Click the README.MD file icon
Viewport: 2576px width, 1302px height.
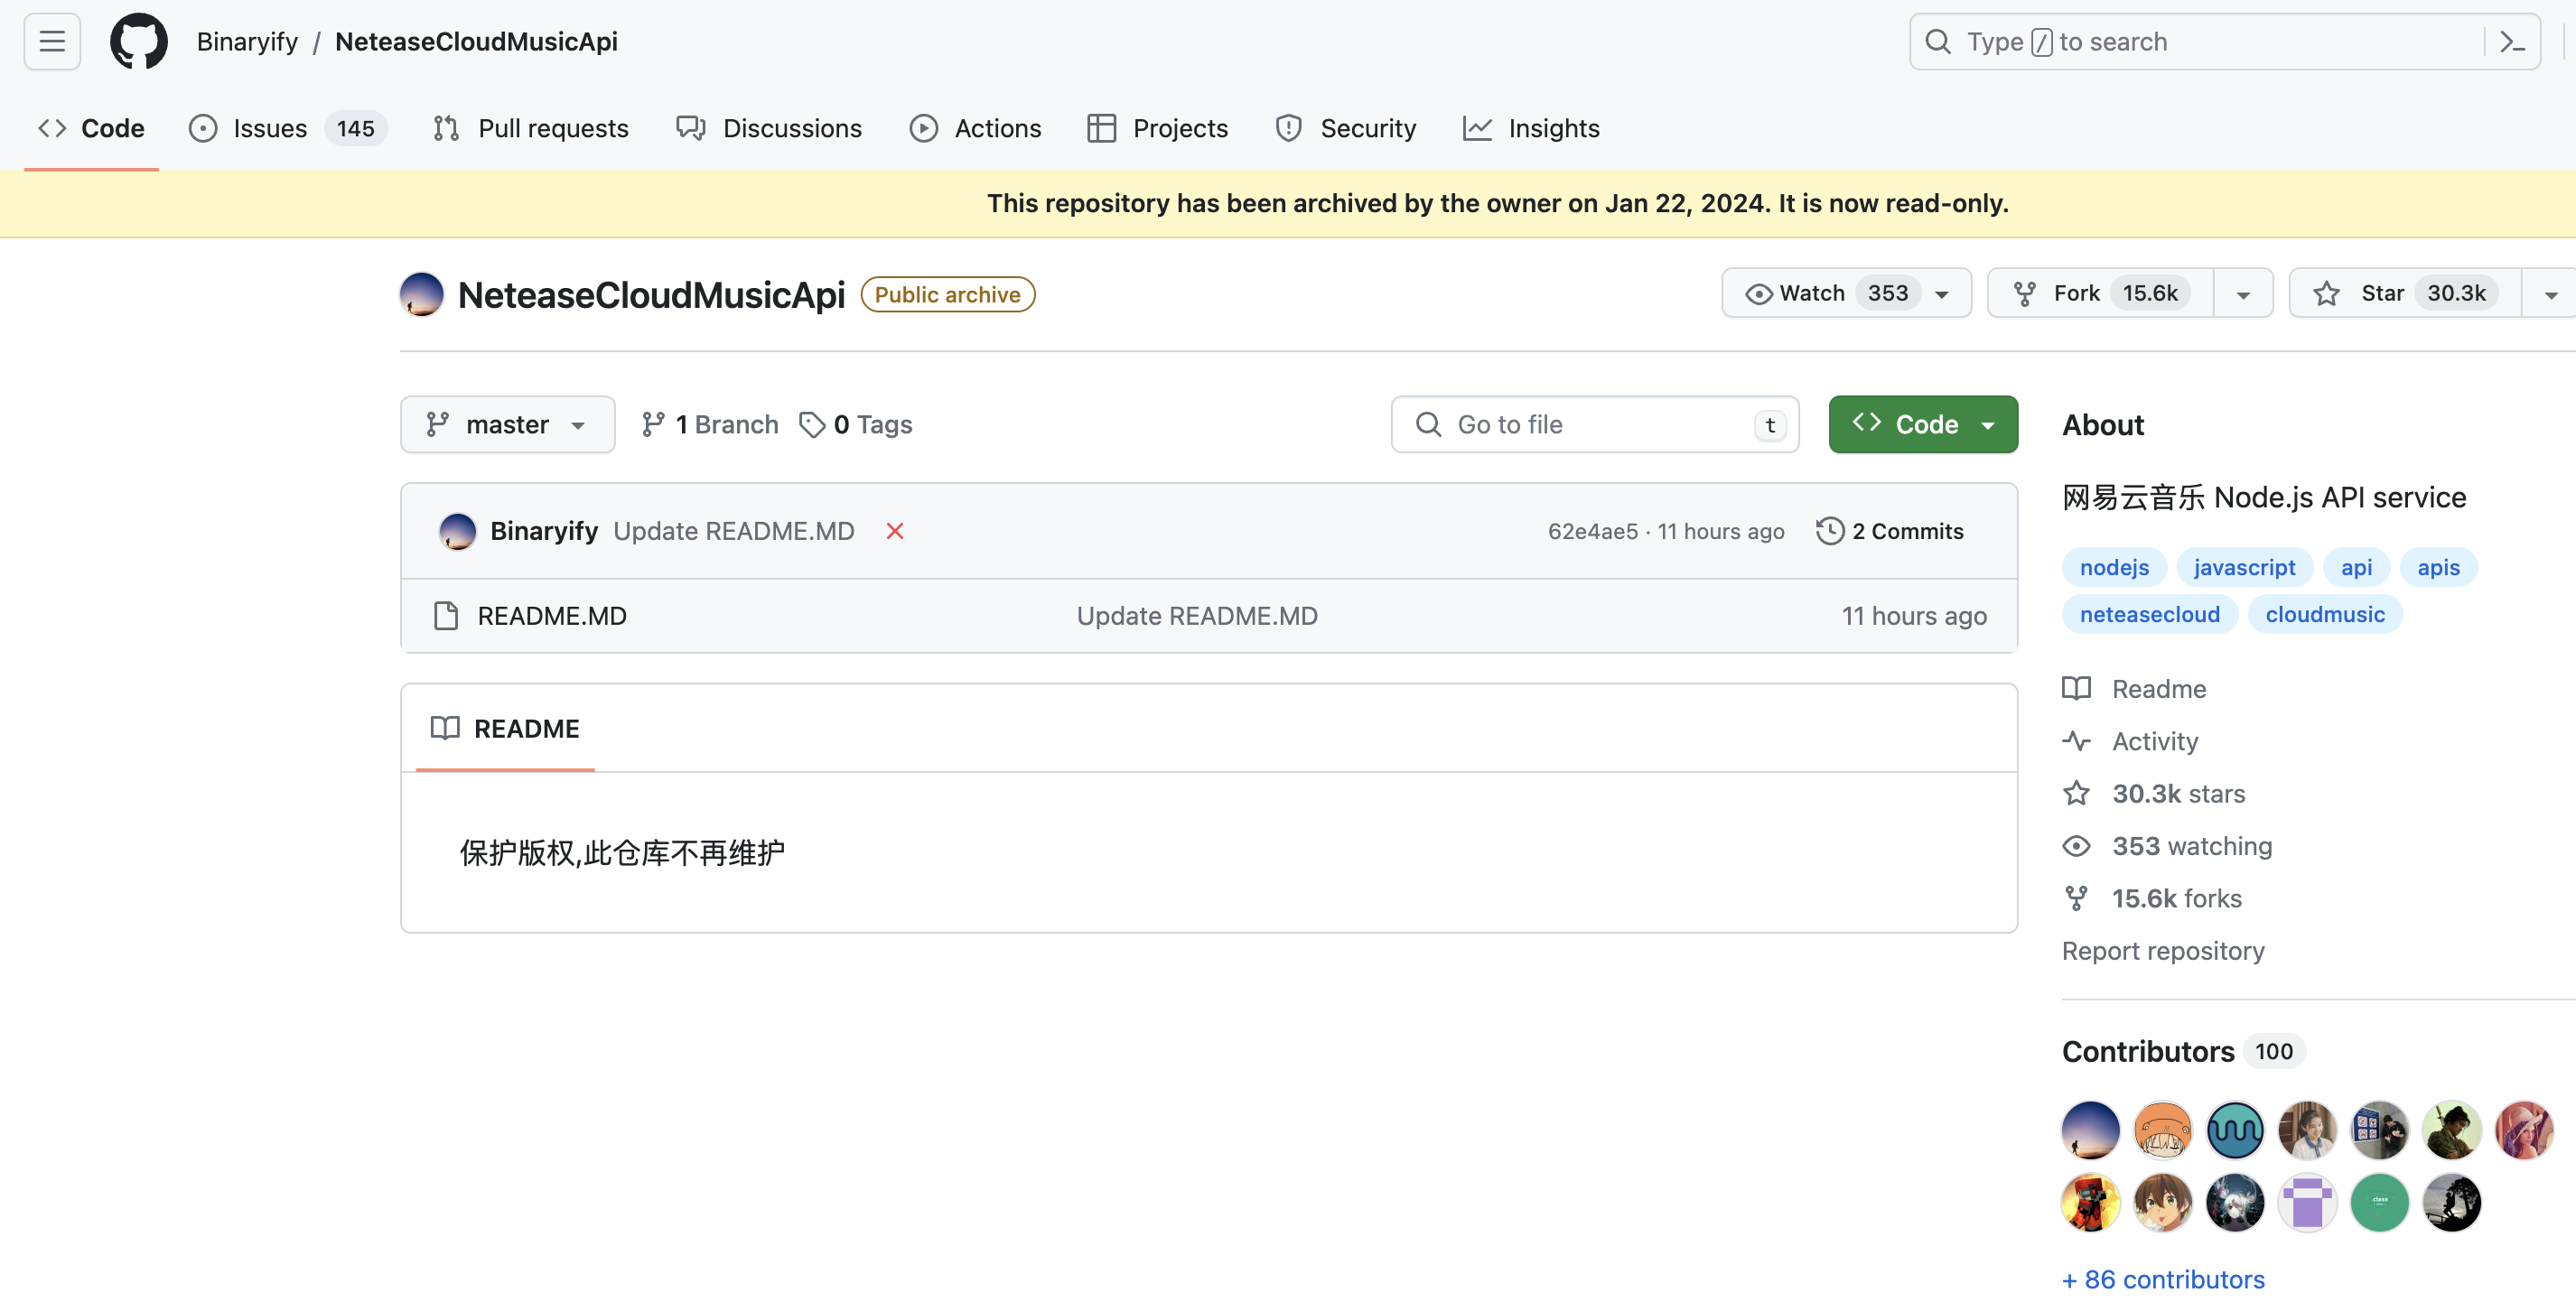pos(446,616)
